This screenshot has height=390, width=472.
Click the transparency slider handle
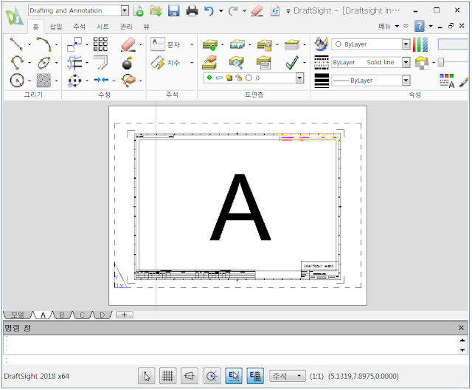pyautogui.click(x=441, y=62)
